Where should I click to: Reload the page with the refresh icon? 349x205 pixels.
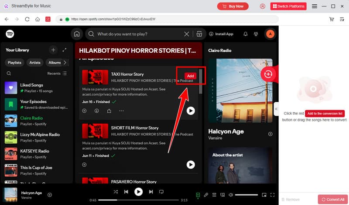click(27, 19)
